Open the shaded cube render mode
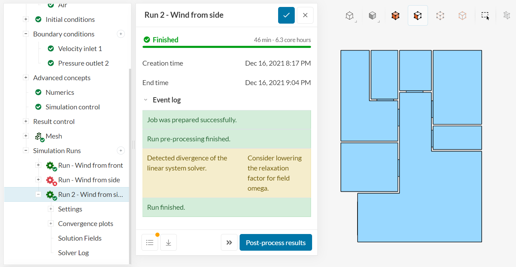The width and height of the screenshot is (516, 267). tap(372, 16)
